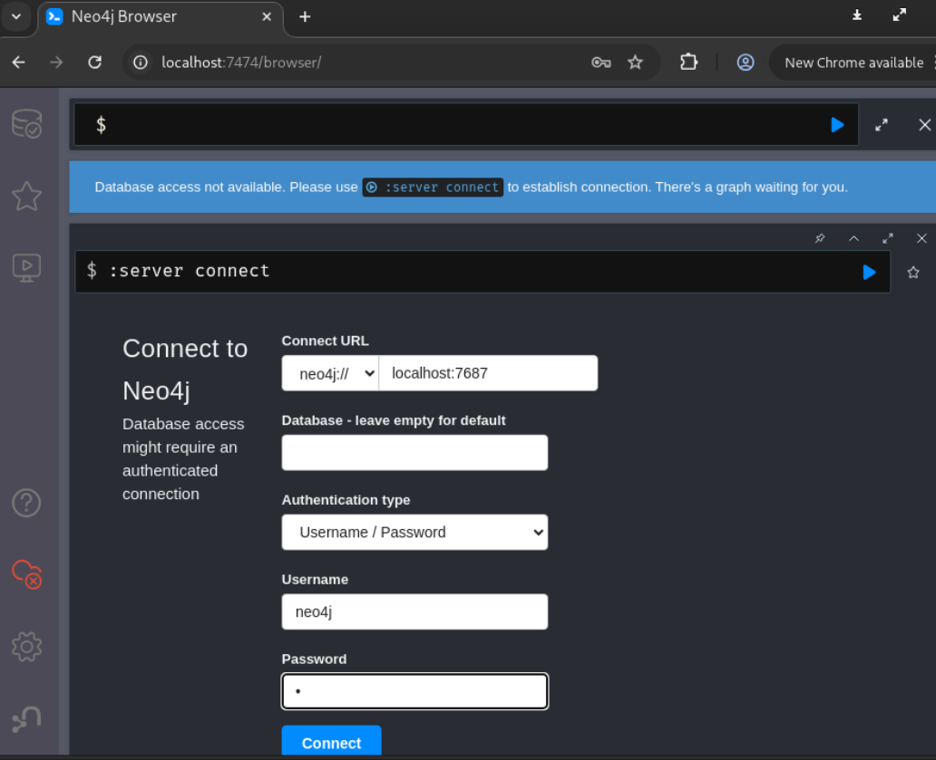Open Chrome profile avatar icon
Image resolution: width=936 pixels, height=760 pixels.
click(x=746, y=62)
